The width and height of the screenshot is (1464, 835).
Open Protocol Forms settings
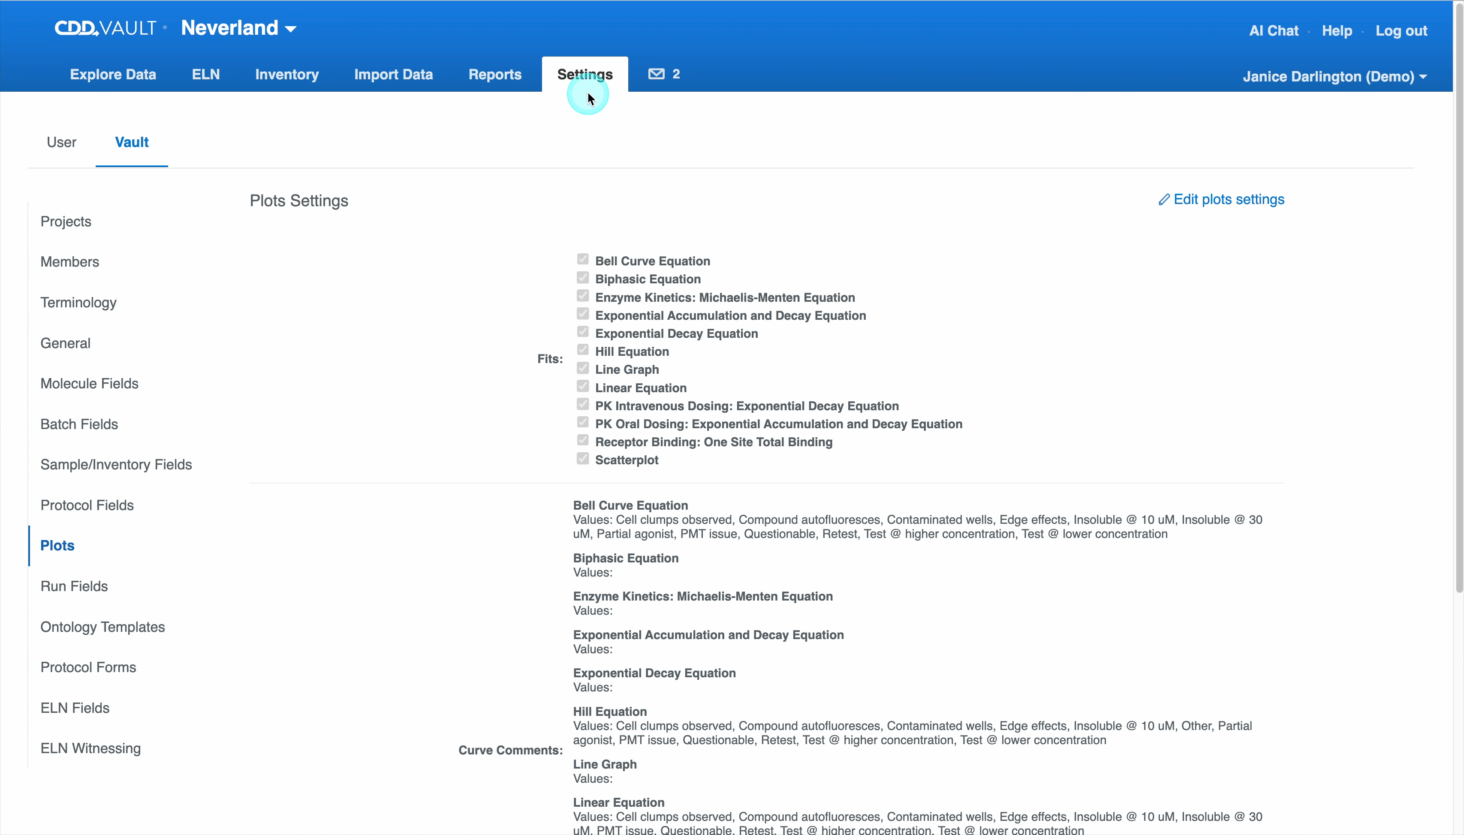tap(88, 667)
